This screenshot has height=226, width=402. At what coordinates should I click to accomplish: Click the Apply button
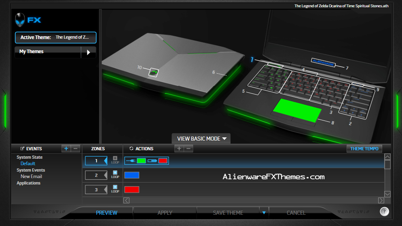tap(165, 213)
